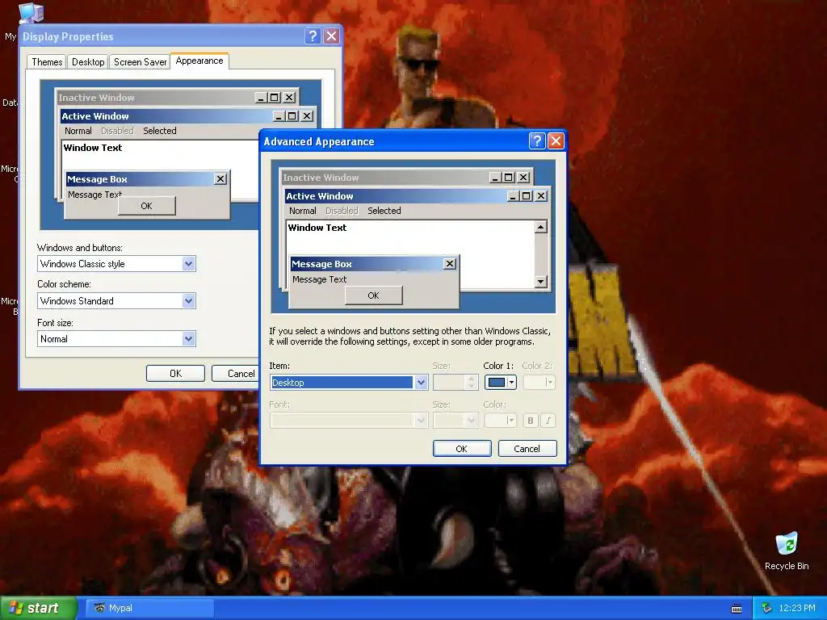Click Inactive Window title in Display Properties preview
The image size is (827, 620).
click(97, 98)
